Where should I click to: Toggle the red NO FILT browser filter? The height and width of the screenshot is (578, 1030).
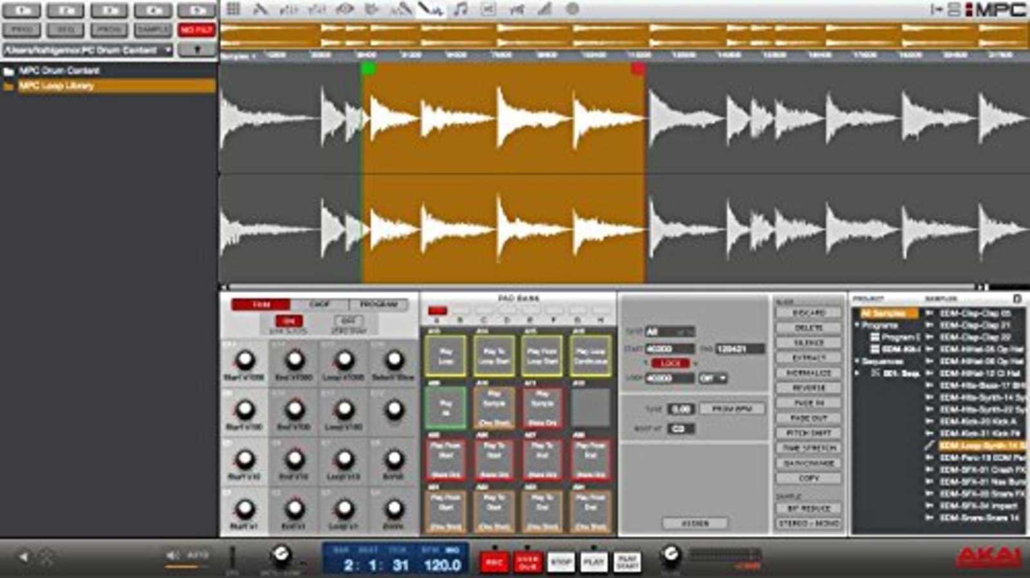(x=196, y=30)
